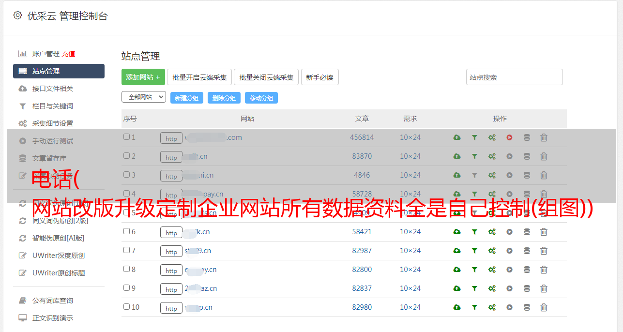
Task: Open the gears settings icon in row 3
Action: pos(492,175)
